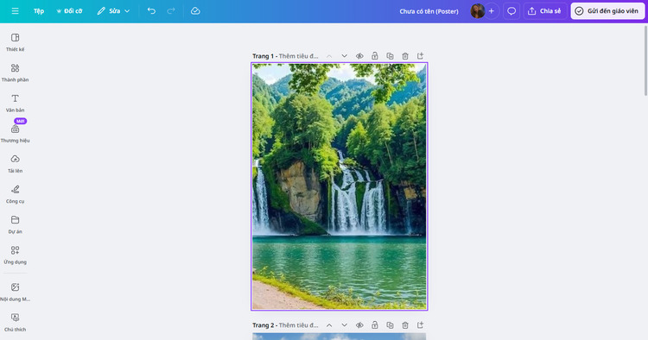Viewport: 648px width, 340px height.
Task: Open the Công cụ tools panel
Action: pos(16,194)
